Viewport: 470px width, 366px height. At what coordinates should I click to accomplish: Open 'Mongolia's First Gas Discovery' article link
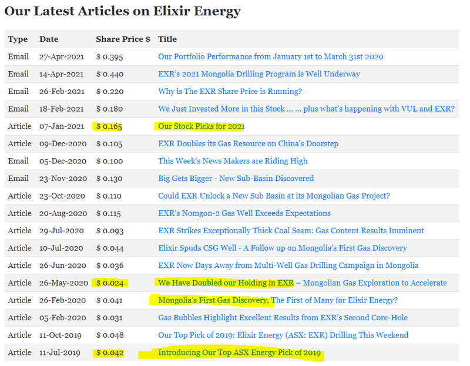coord(278,300)
